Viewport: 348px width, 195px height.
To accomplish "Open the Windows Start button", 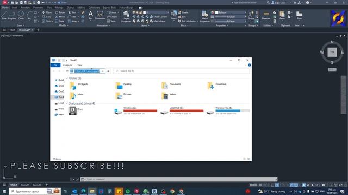I will [x=4, y=191].
